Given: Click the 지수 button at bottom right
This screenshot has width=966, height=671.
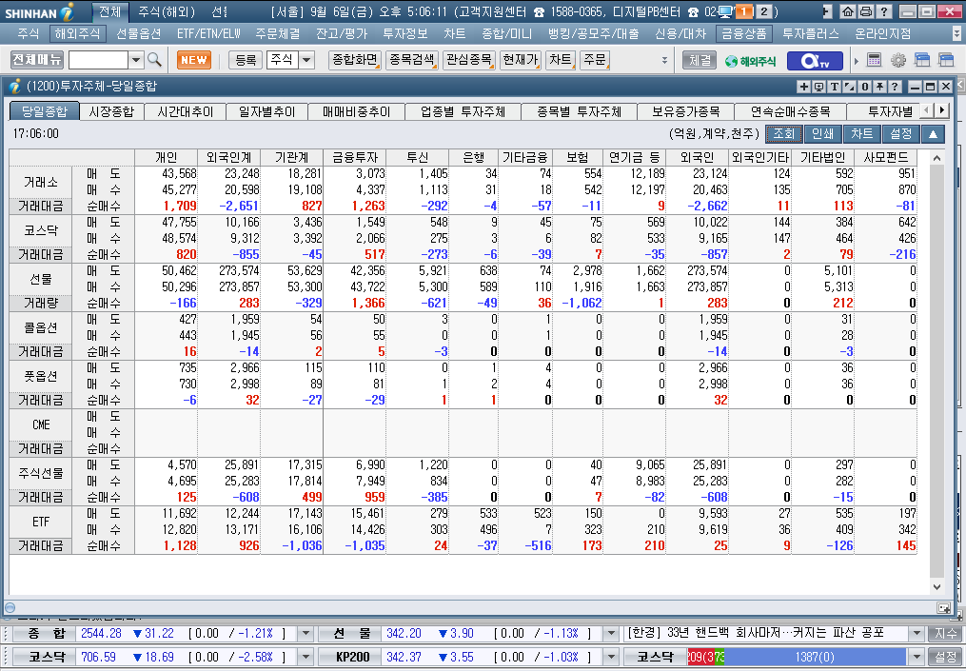Looking at the screenshot, I should pos(946,634).
